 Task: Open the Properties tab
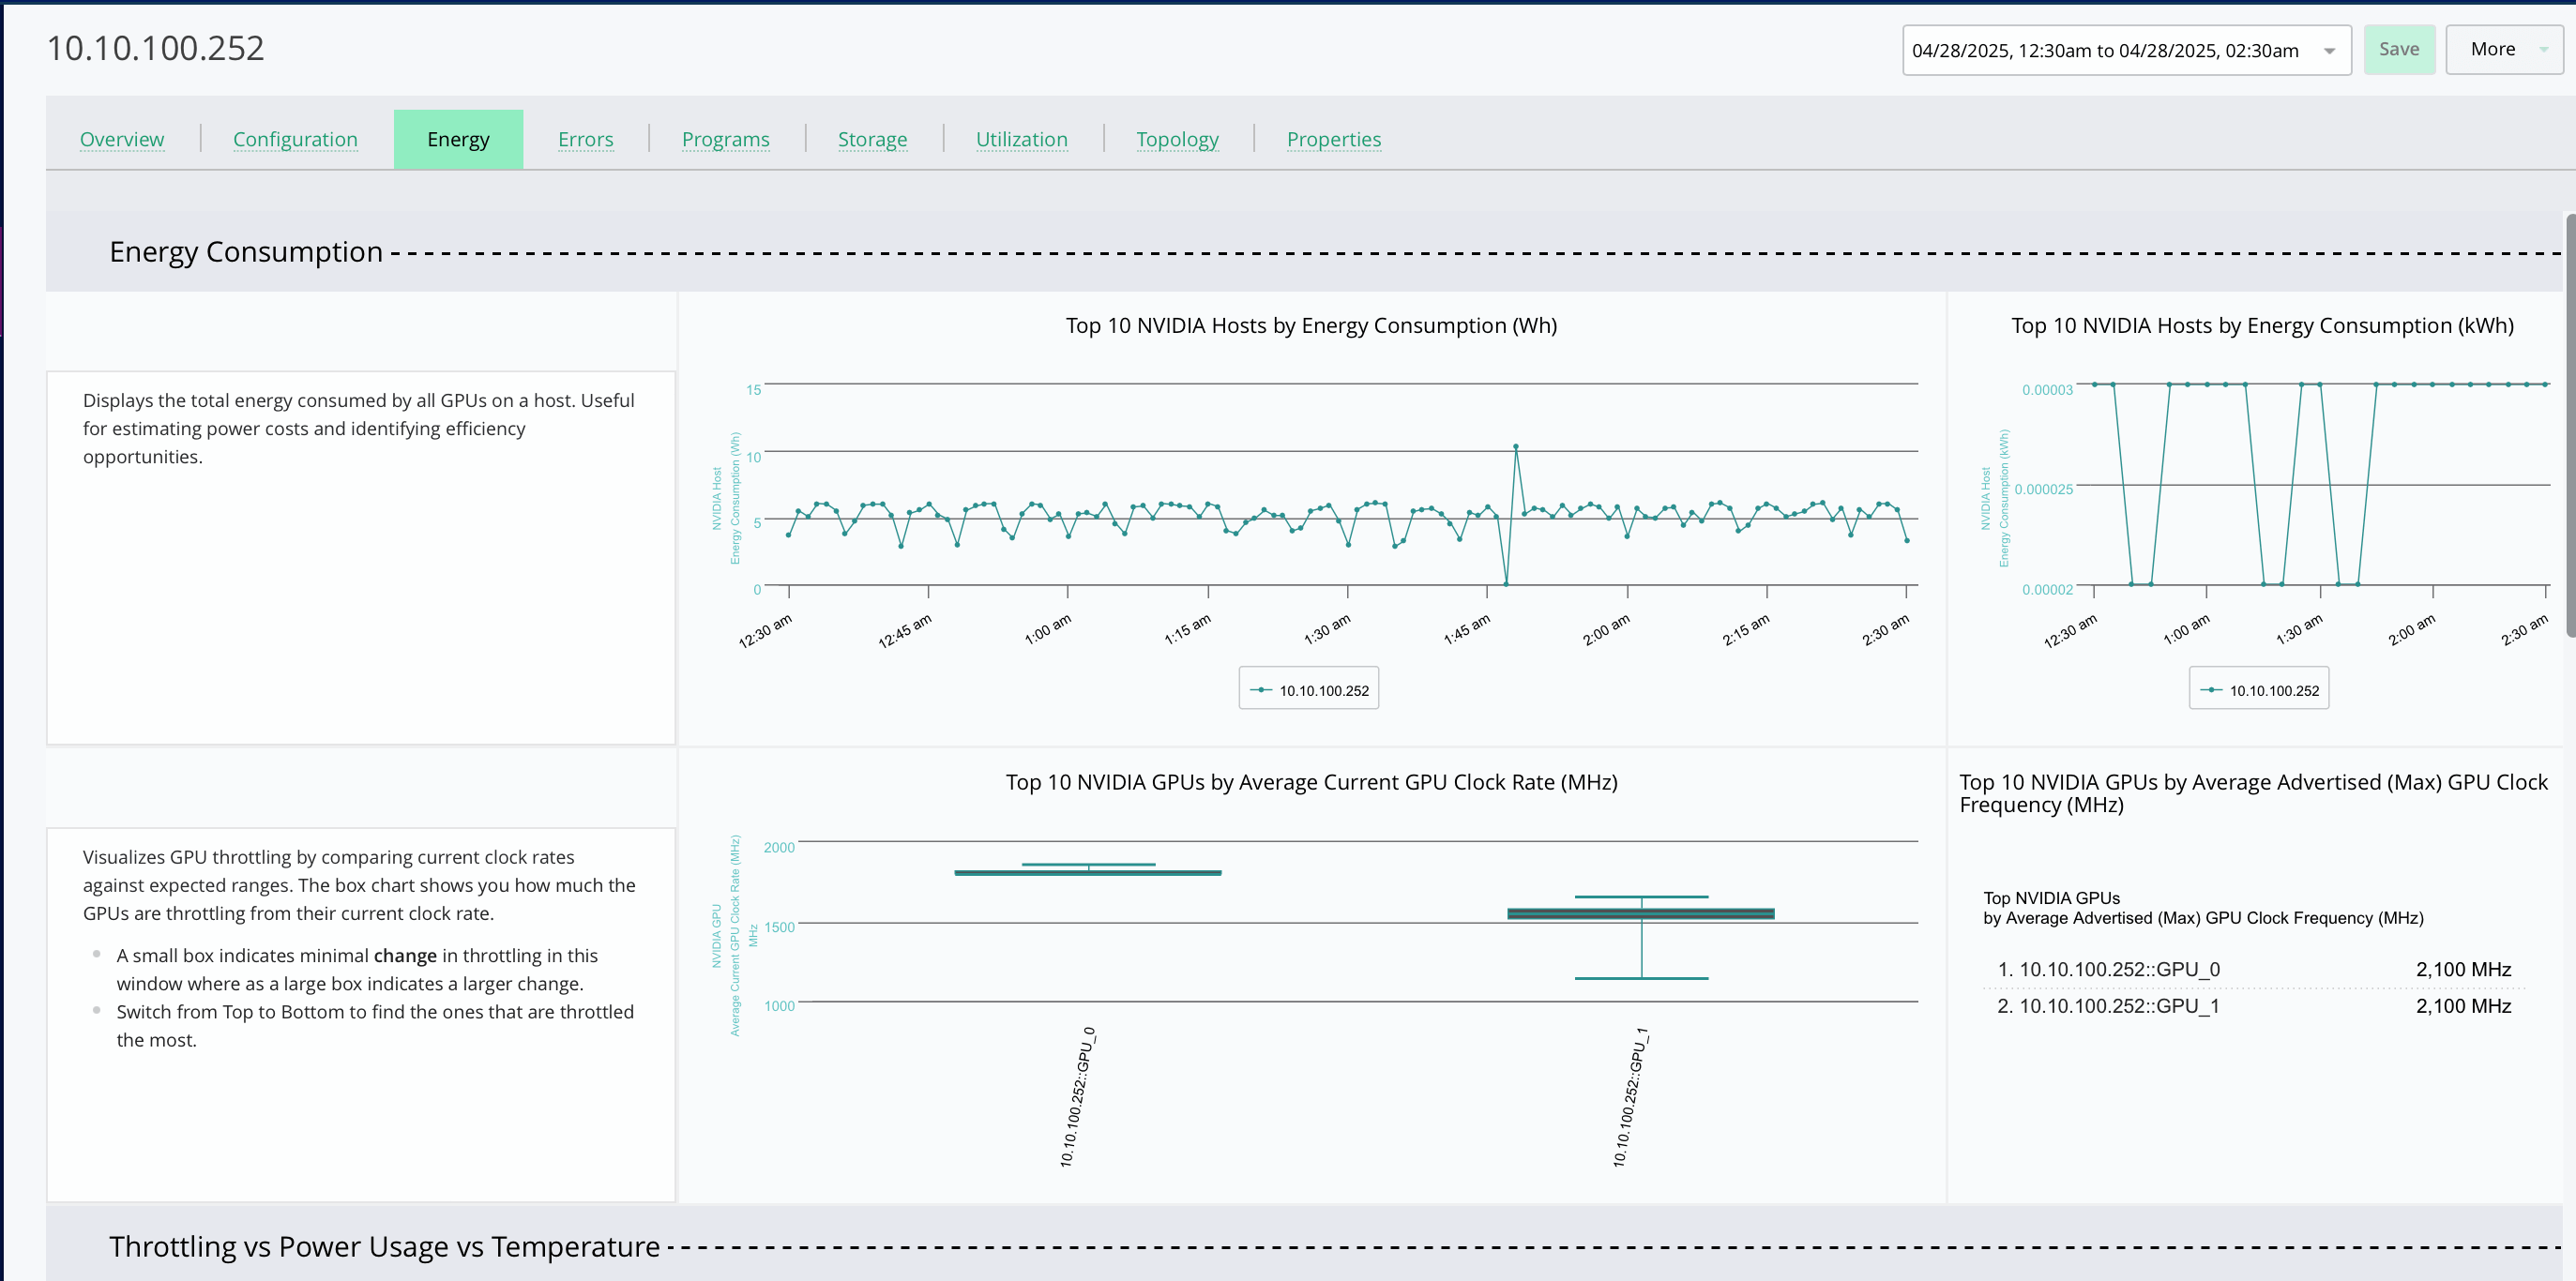pyautogui.click(x=1333, y=139)
